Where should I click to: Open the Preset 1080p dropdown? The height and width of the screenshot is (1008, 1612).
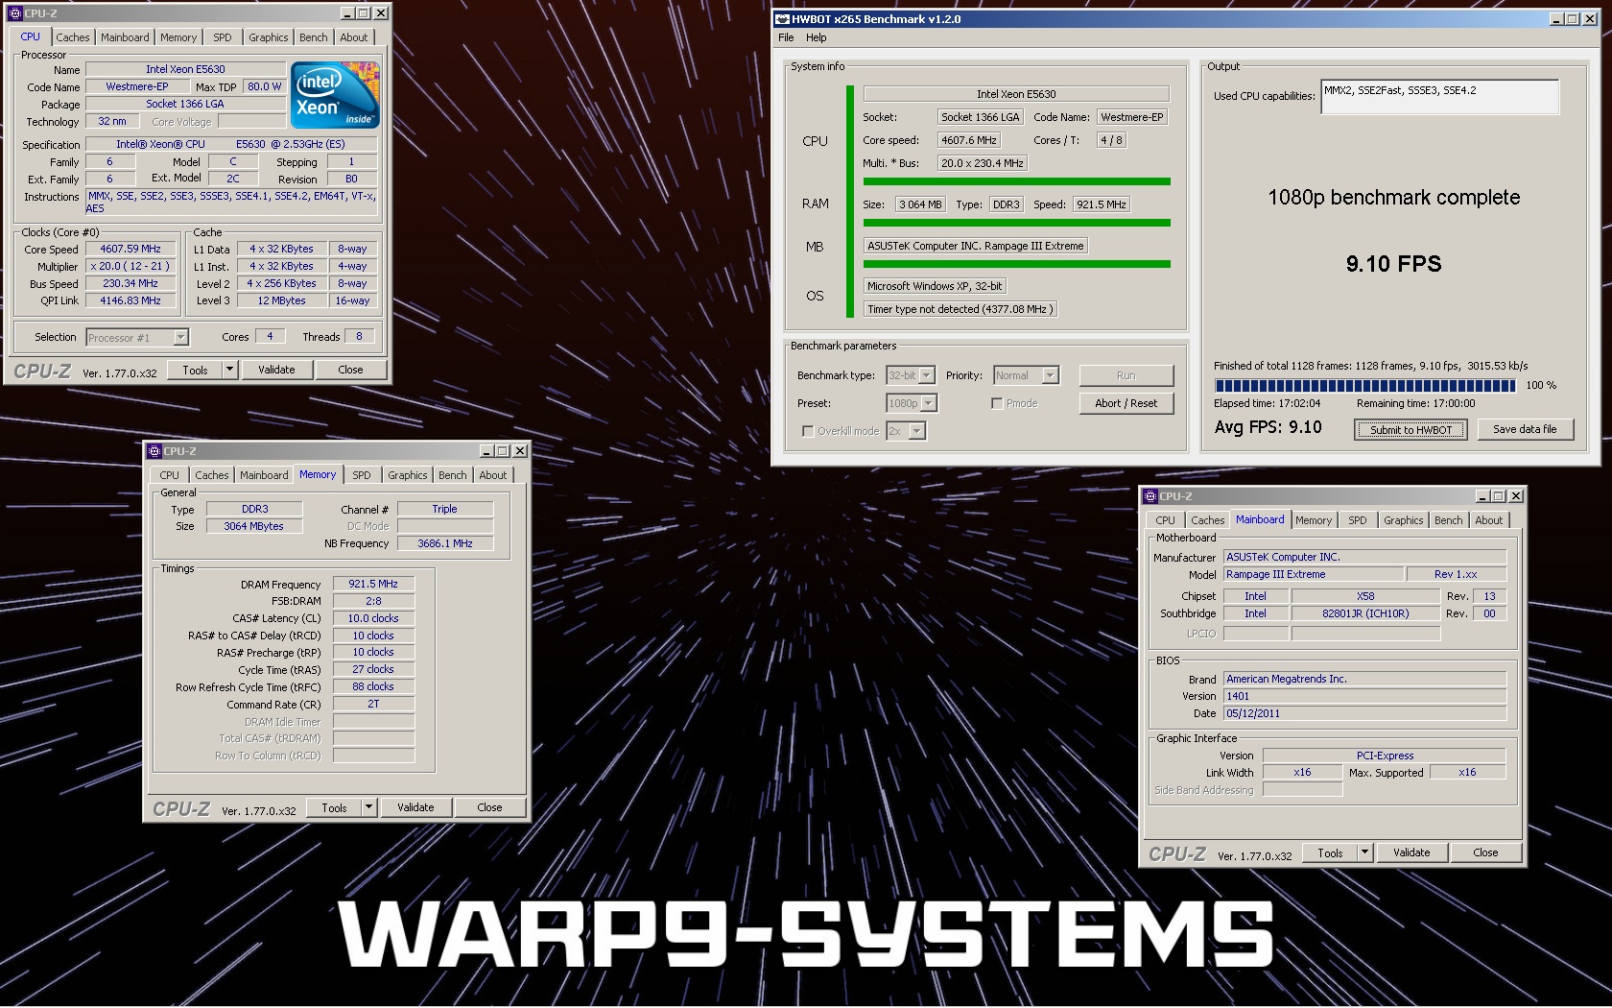pyautogui.click(x=911, y=403)
